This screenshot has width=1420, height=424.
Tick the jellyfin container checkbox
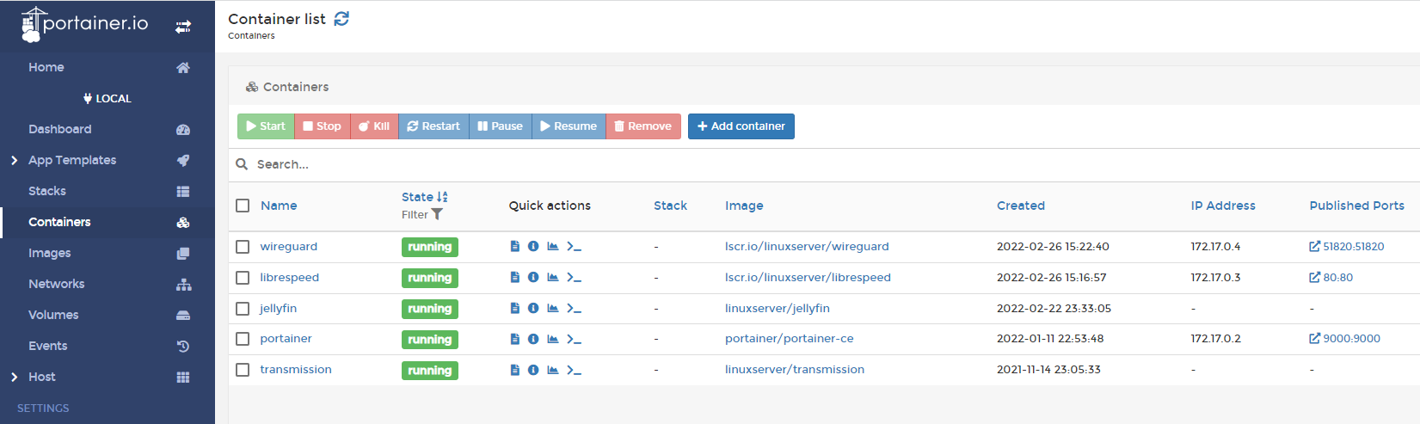pos(243,308)
